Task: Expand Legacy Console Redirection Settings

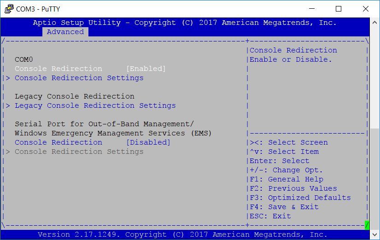Action: click(95, 105)
